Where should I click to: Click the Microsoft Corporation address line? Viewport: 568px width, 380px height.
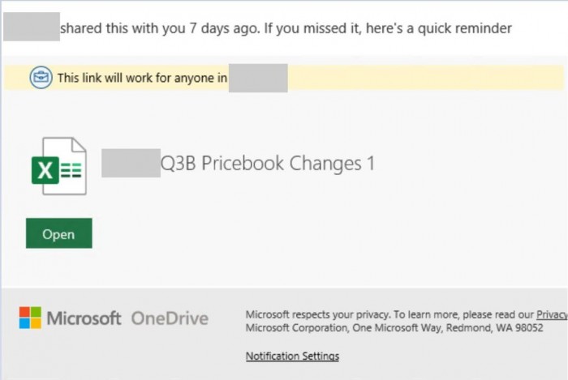(x=394, y=327)
